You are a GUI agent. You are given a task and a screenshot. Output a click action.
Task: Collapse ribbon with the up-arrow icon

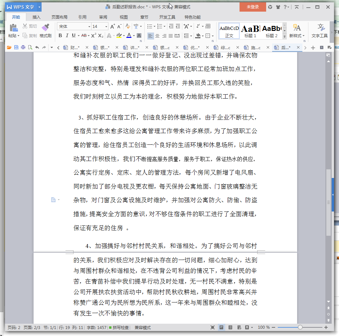[297, 7]
